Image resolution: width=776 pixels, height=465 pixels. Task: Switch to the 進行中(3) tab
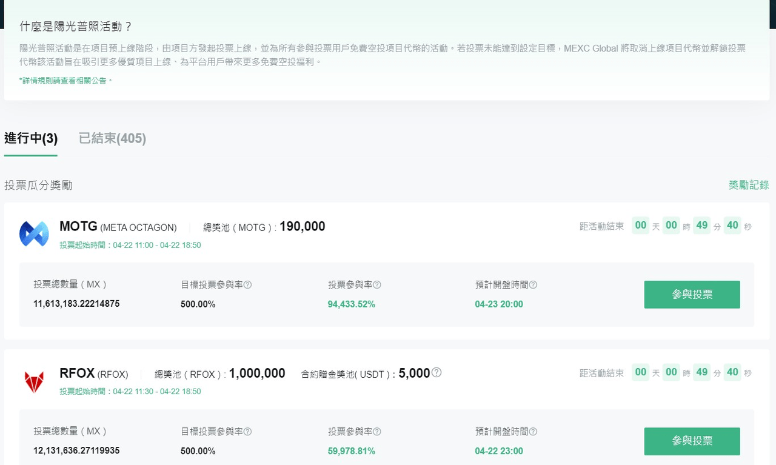[x=31, y=139]
